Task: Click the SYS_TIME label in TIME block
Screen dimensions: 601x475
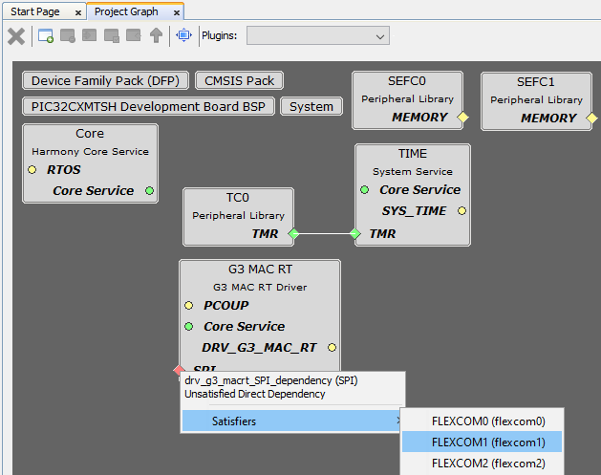Action: tap(414, 211)
